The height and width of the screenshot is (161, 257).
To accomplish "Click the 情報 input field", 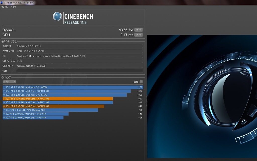I will [x=80, y=71].
